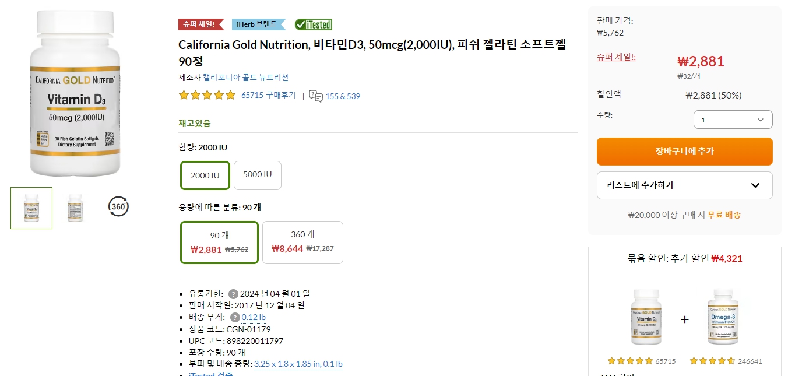This screenshot has height=376, width=788.
Task: Select the 5000 IU strength option
Action: click(x=257, y=175)
